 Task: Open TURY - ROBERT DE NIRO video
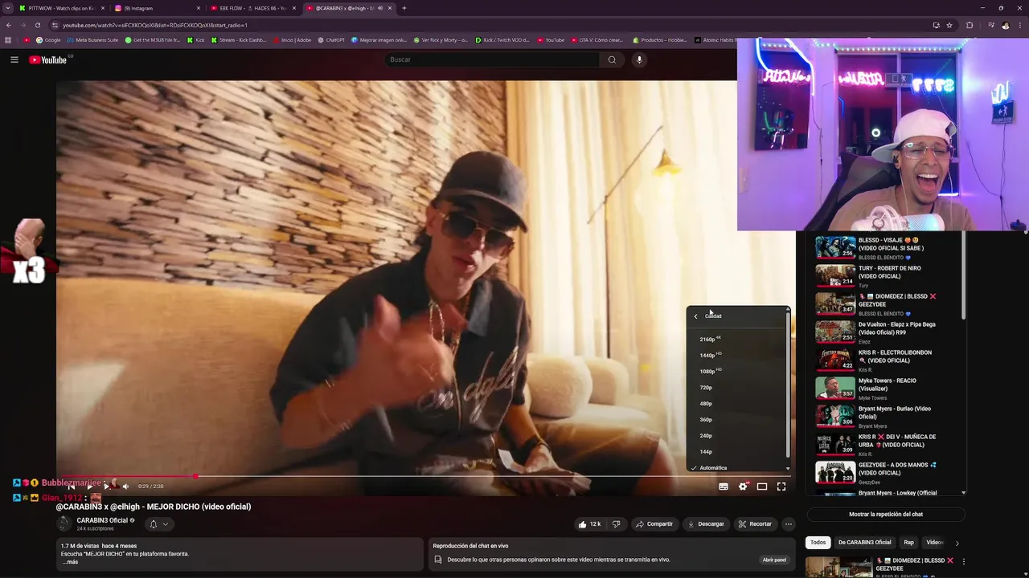tap(888, 275)
